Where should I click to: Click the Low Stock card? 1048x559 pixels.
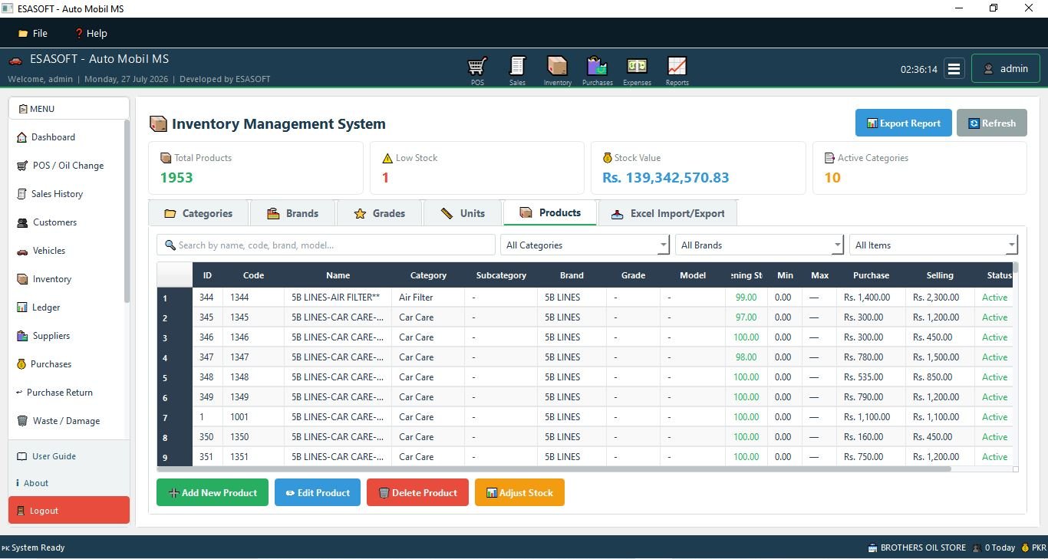pyautogui.click(x=477, y=168)
